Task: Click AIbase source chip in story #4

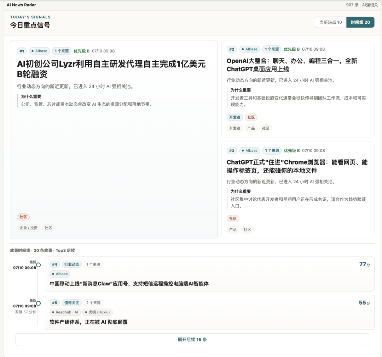Action: tap(60, 274)
